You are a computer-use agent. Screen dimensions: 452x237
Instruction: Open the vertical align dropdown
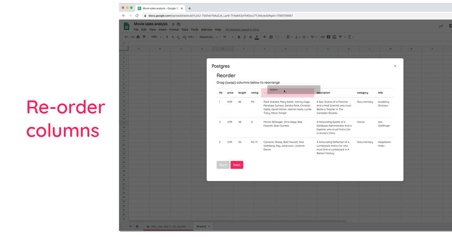point(297,37)
